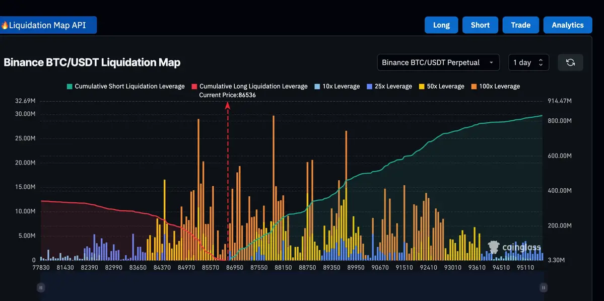Switch to the Analytics tab

pos(567,25)
